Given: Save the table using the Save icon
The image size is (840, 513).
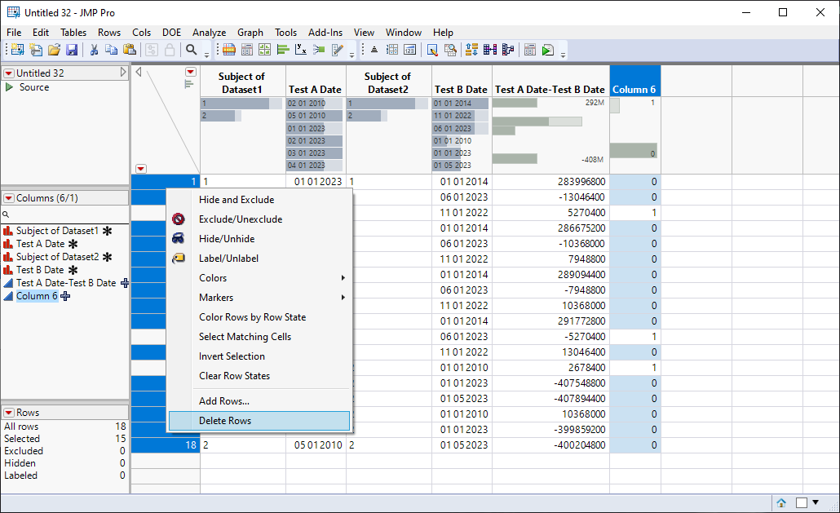Looking at the screenshot, I should (x=72, y=50).
